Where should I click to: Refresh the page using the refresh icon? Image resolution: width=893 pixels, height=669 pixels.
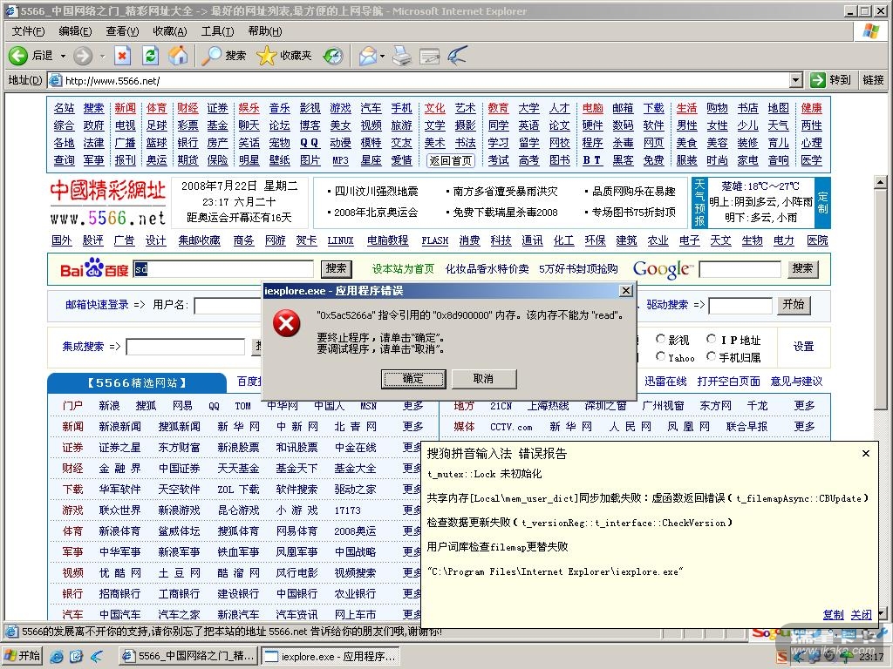pos(150,55)
